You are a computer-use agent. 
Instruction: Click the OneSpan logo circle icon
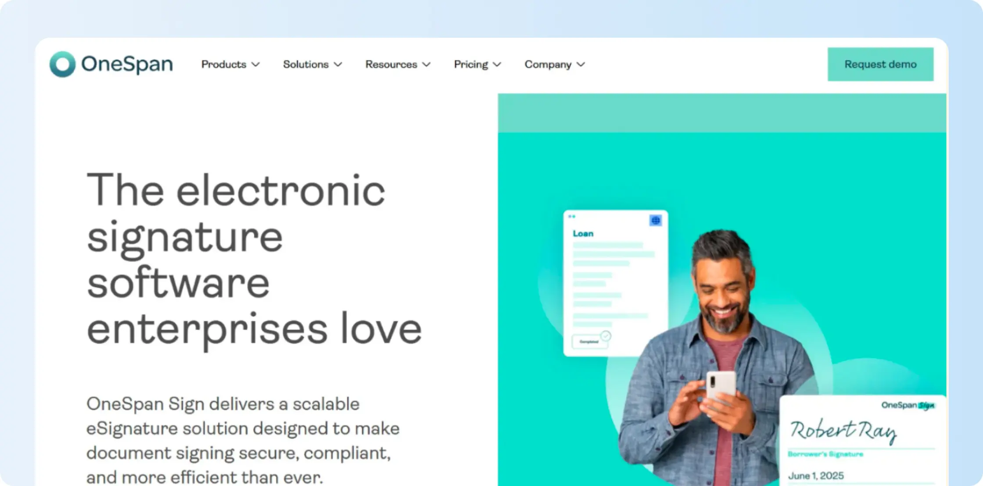coord(63,64)
